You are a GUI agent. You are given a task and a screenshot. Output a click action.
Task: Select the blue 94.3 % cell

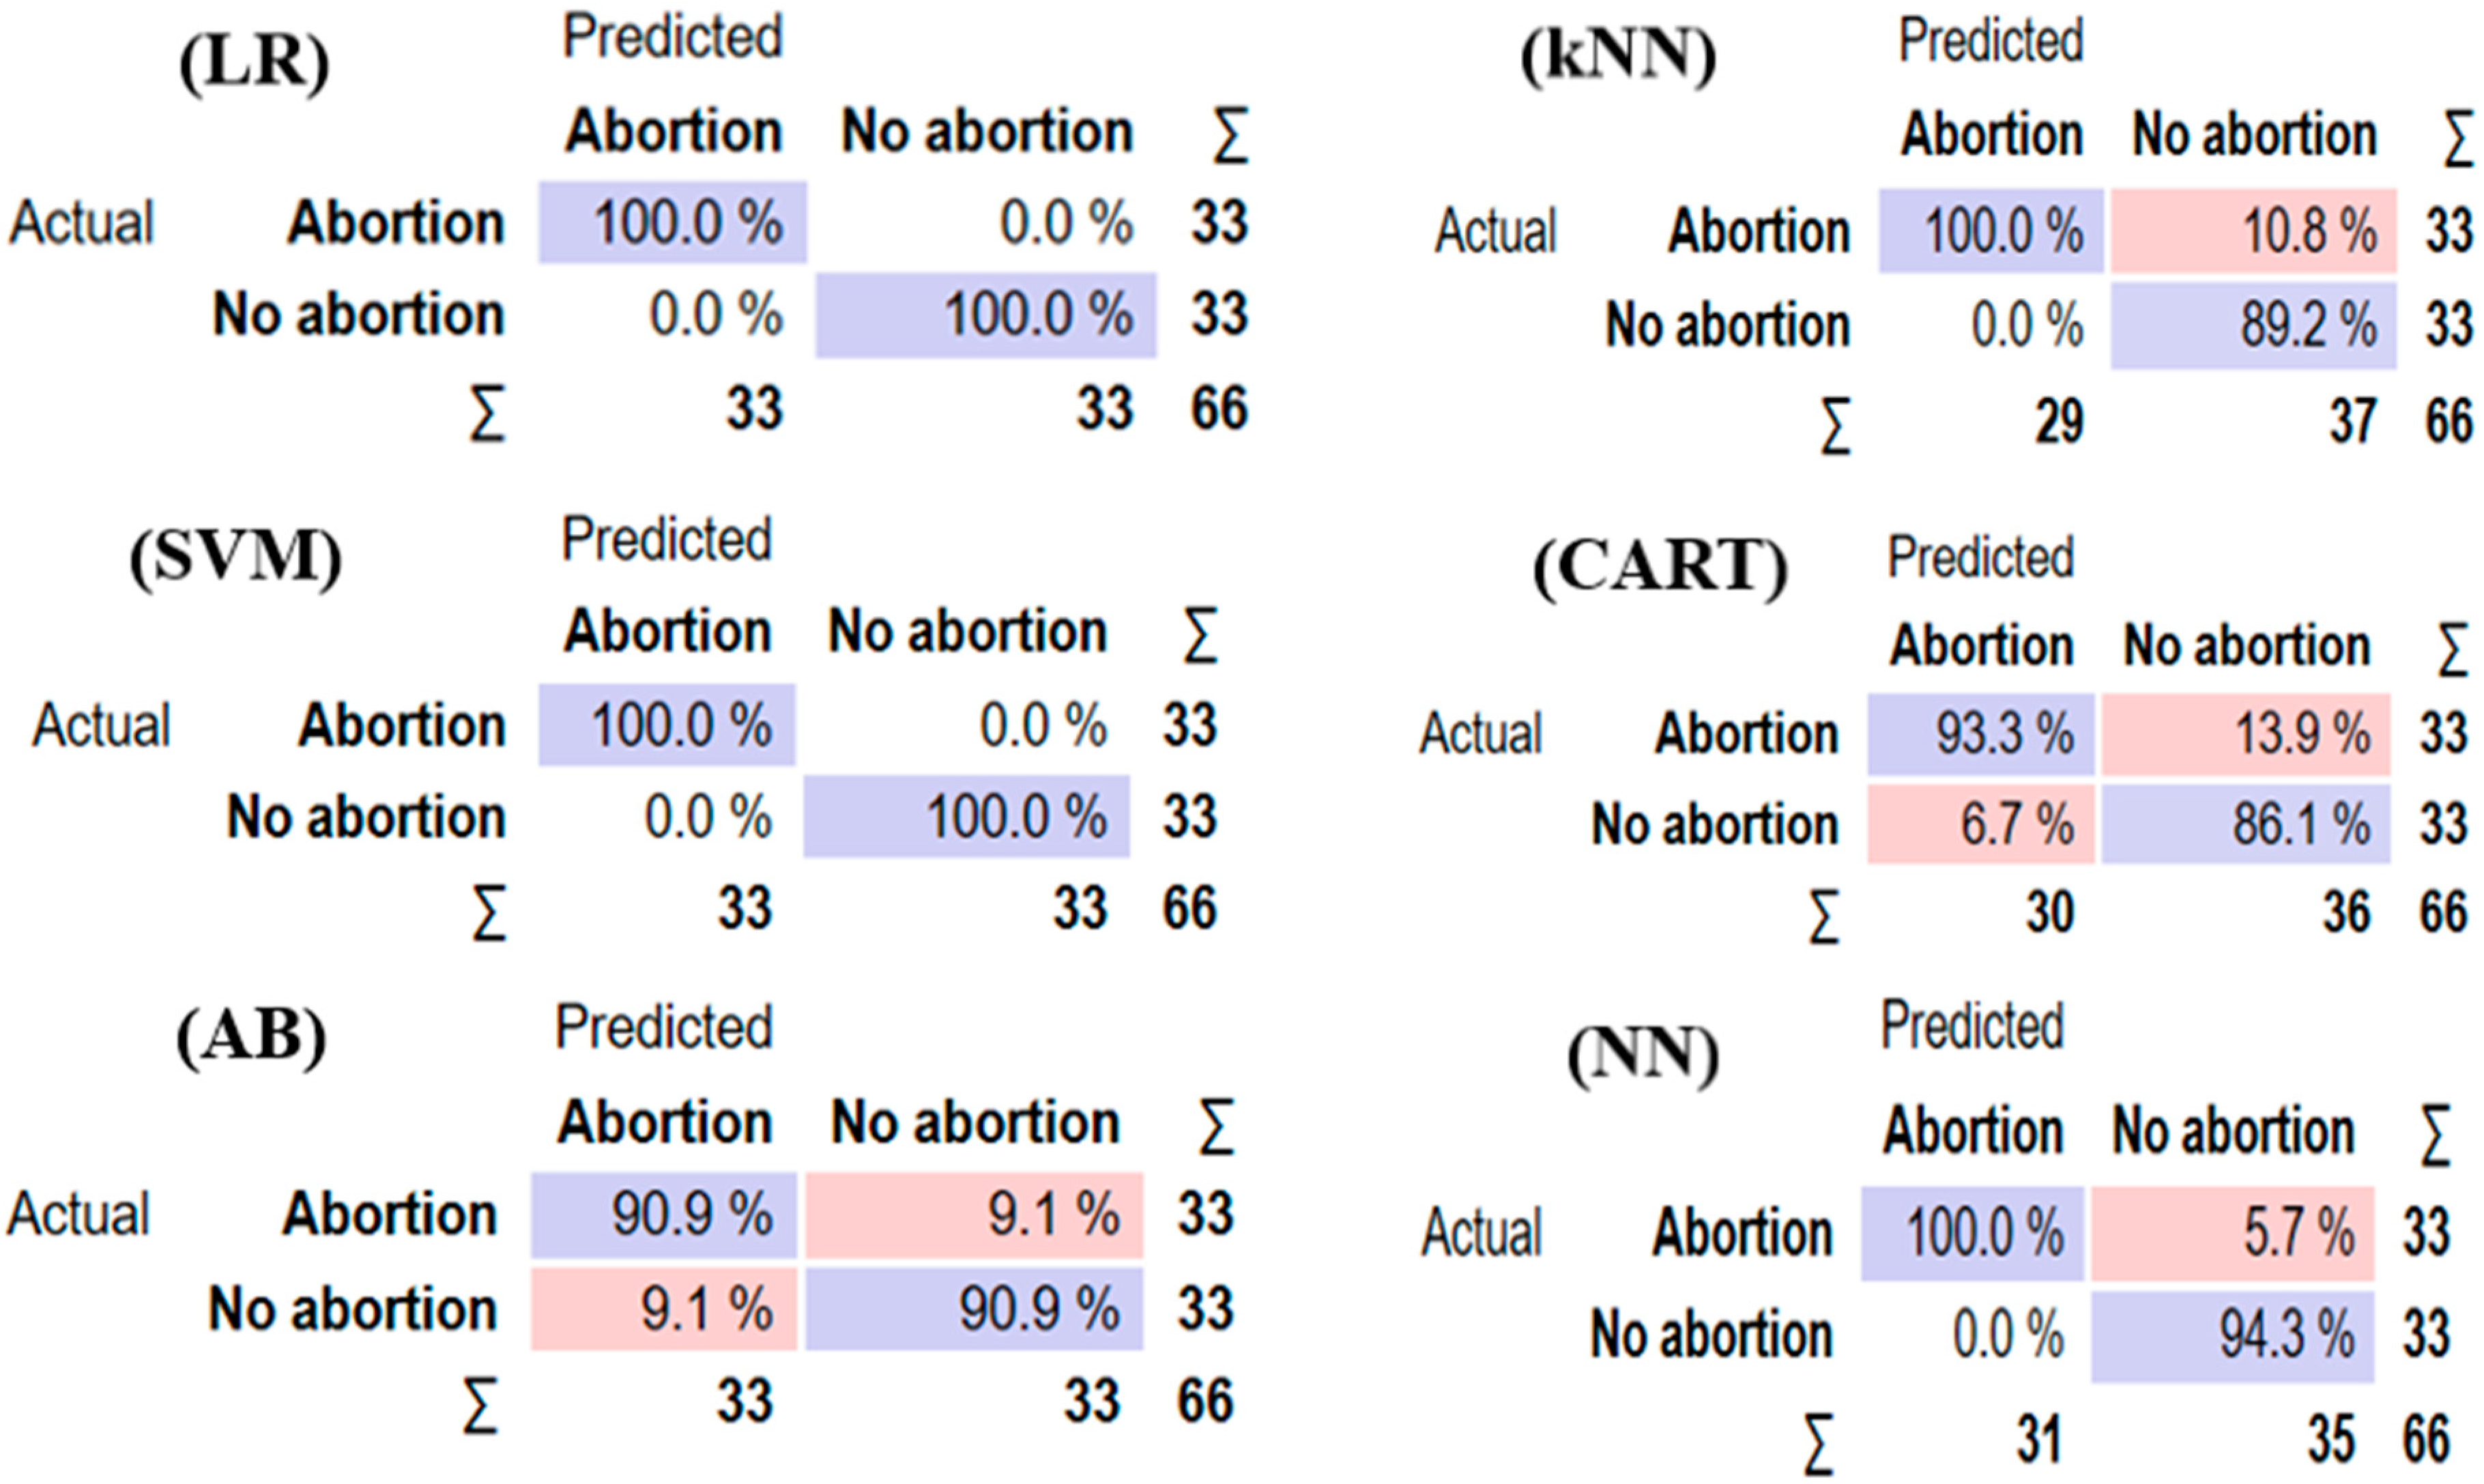coord(2232,1336)
